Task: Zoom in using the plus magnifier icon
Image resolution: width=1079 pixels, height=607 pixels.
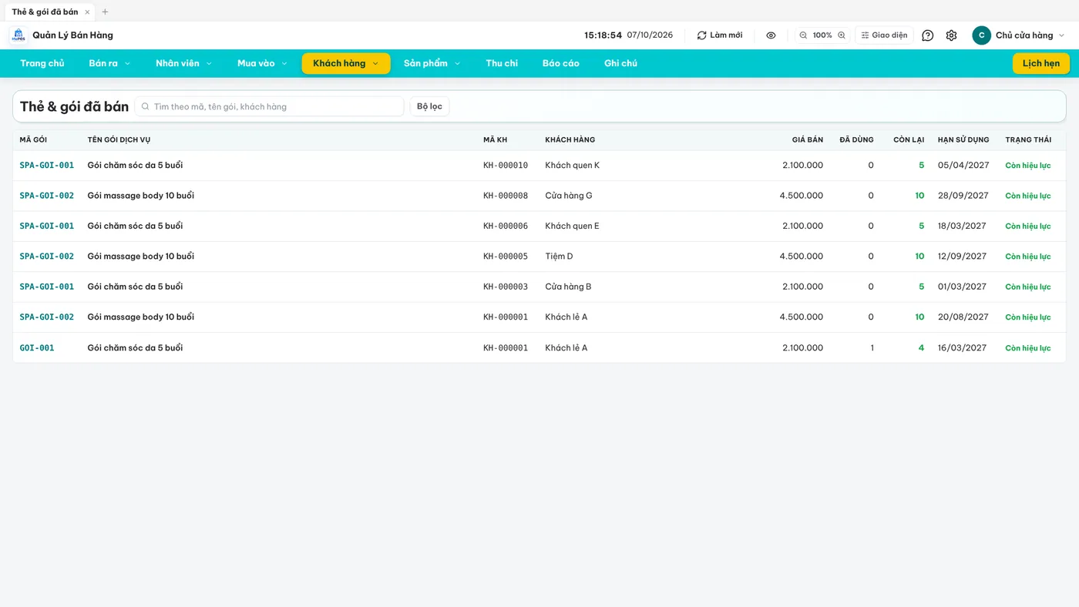Action: click(842, 35)
